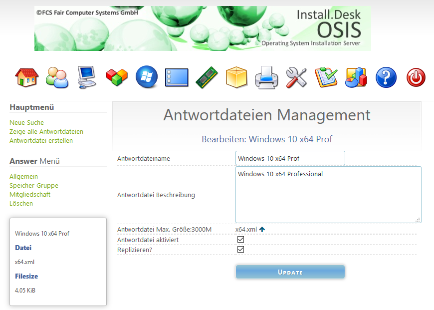Toggle the Antwortdatei aktiviert checkbox

pyautogui.click(x=240, y=239)
